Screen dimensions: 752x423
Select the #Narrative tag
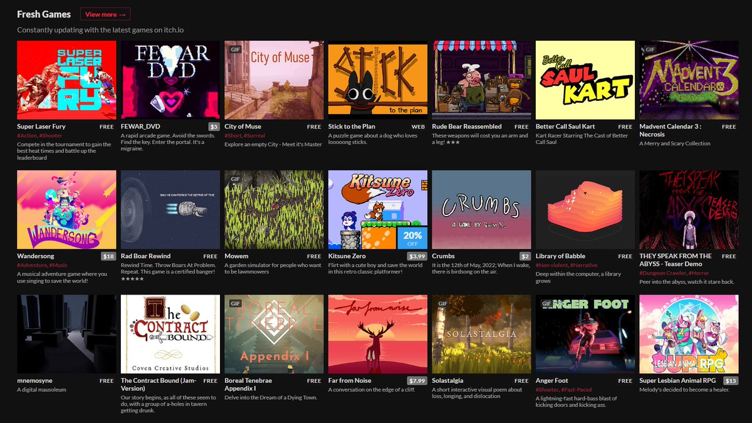[584, 266]
